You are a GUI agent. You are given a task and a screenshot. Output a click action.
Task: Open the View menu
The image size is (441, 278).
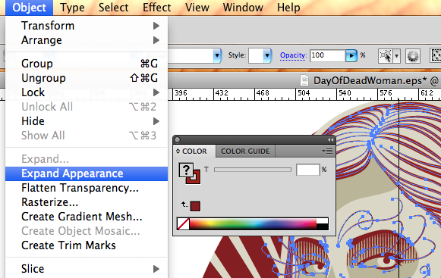point(197,8)
